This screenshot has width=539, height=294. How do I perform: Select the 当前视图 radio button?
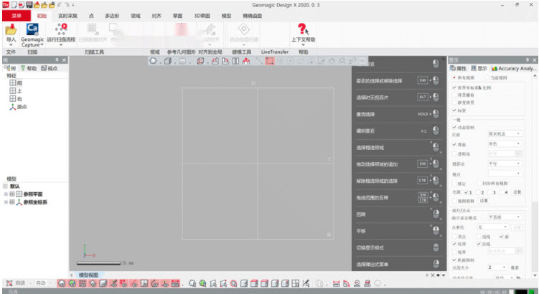coord(487,77)
